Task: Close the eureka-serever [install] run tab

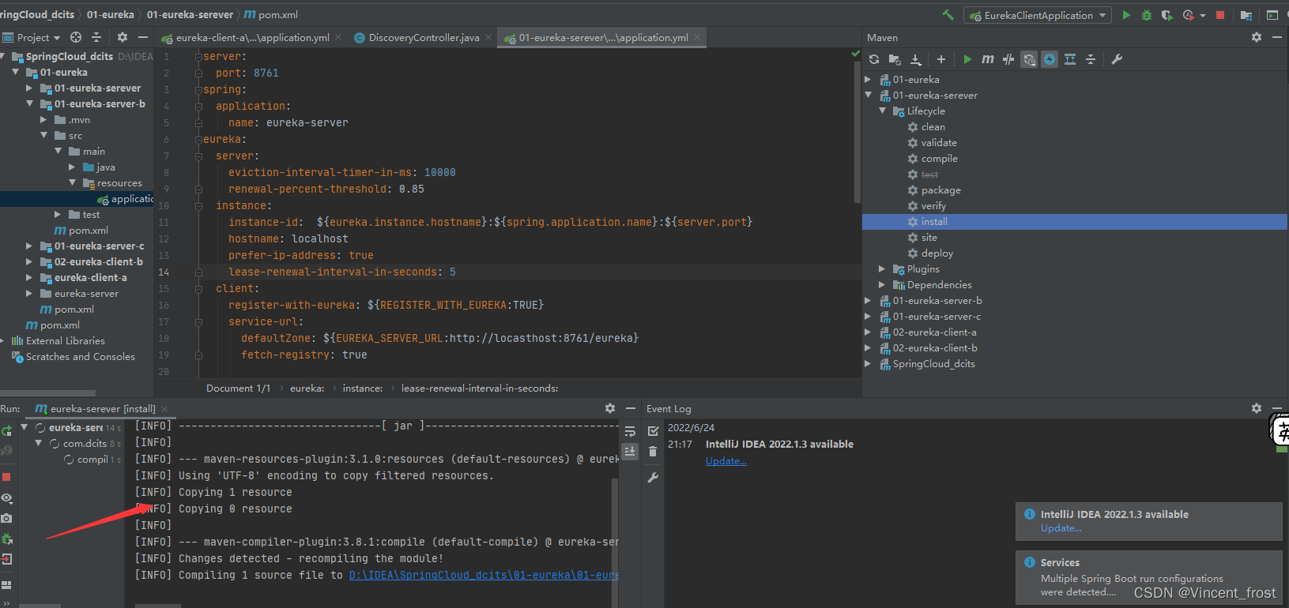Action: (164, 409)
